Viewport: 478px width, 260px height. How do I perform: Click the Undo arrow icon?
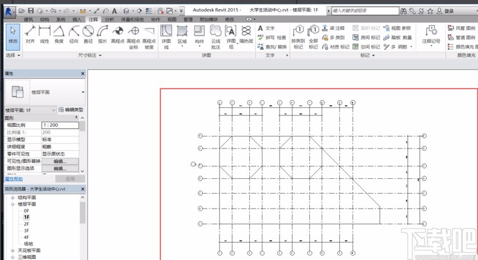[x=54, y=11]
